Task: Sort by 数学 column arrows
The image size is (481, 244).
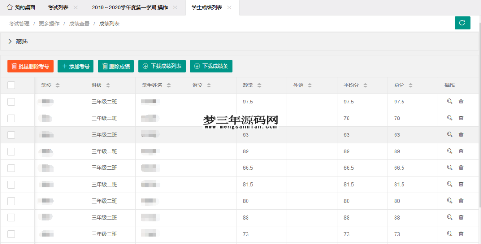Action: pos(259,85)
